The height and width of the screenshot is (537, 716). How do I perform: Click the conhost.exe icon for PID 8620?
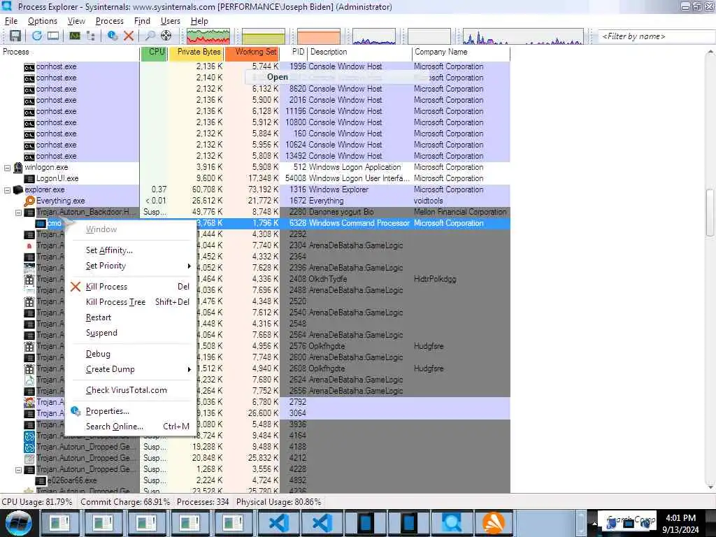point(29,89)
